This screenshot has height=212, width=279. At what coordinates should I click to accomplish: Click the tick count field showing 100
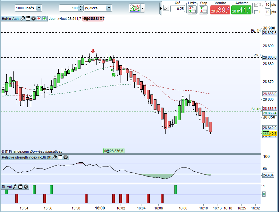tap(69, 8)
